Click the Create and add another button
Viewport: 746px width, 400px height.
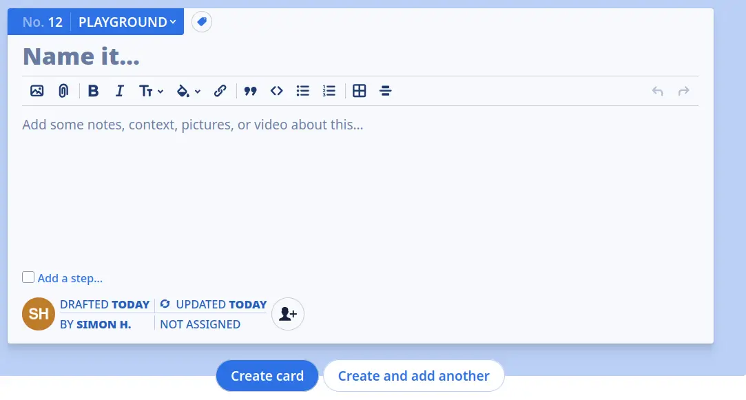point(413,375)
